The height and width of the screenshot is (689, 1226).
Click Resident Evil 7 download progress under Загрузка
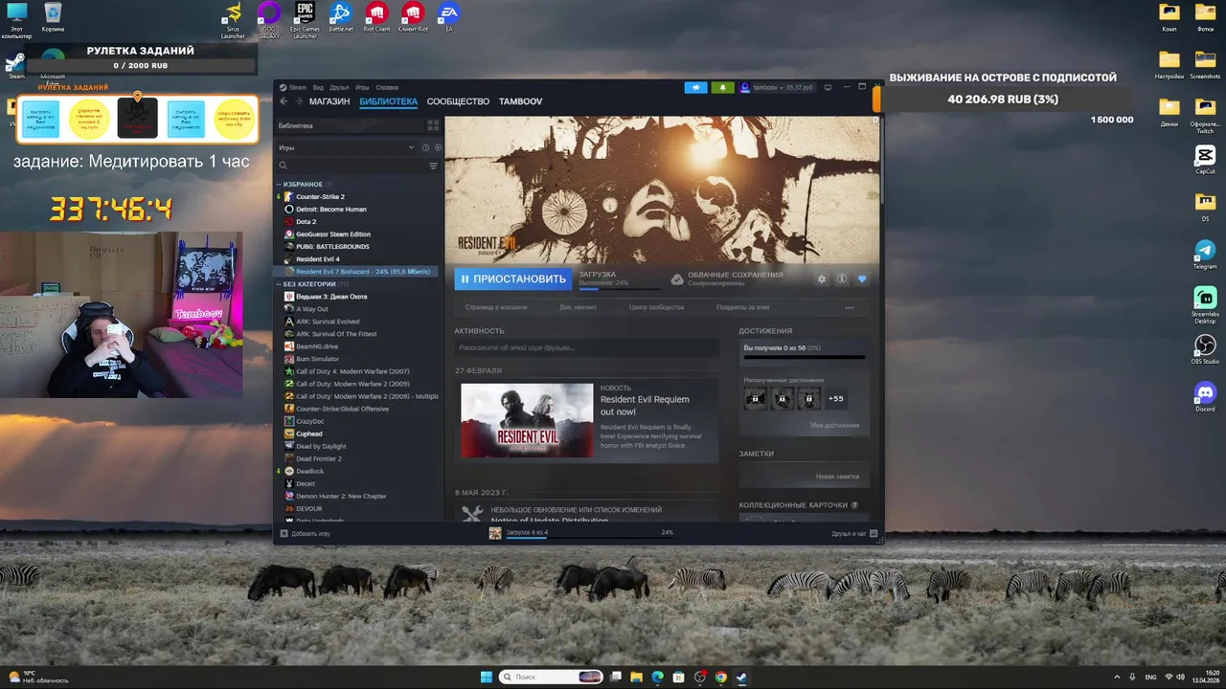(620, 288)
